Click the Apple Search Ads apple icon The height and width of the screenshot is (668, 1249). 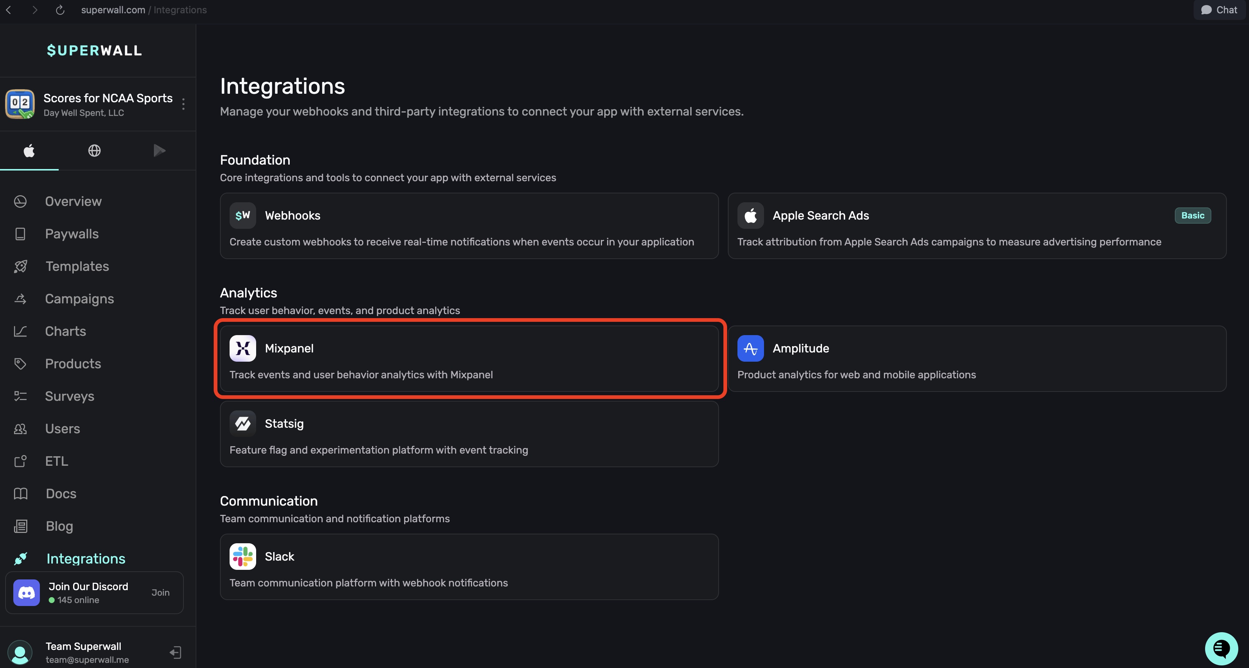[750, 216]
